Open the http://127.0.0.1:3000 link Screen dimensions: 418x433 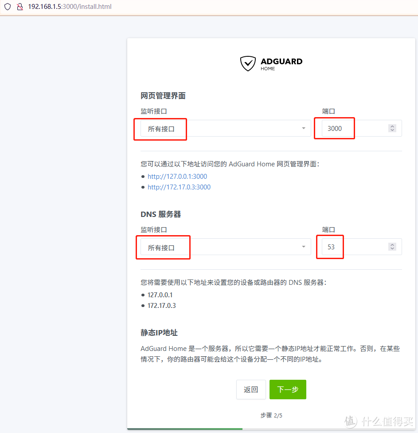pos(177,177)
